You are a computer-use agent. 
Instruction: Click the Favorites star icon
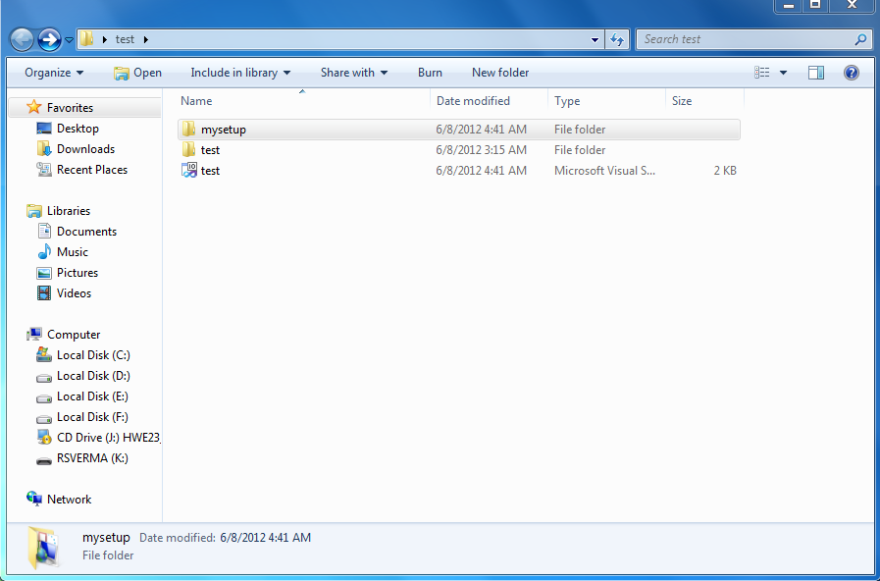tap(34, 107)
